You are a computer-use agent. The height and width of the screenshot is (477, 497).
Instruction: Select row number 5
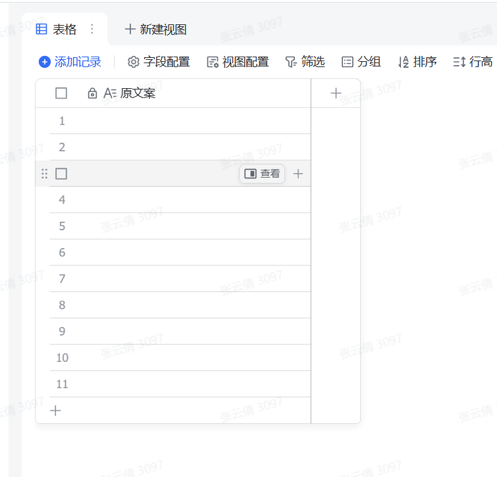click(x=62, y=226)
